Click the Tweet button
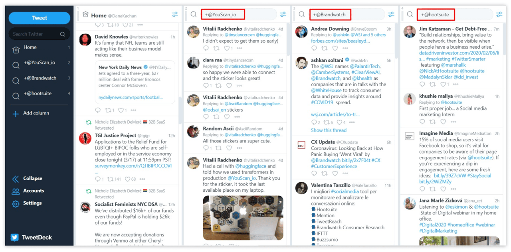 pyautogui.click(x=39, y=18)
